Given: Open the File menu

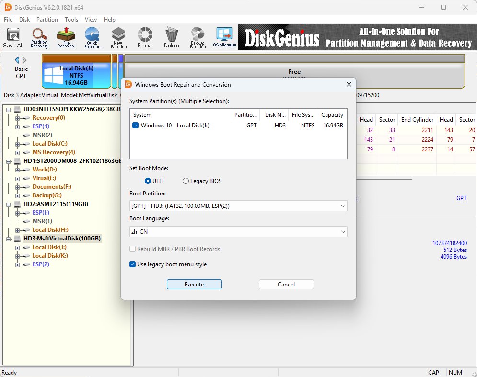Looking at the screenshot, I should pyautogui.click(x=8, y=20).
